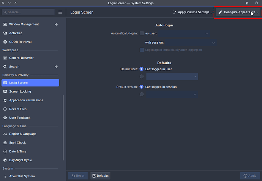Go to the Spell Check settings page
The width and height of the screenshot is (262, 181).
point(30,143)
